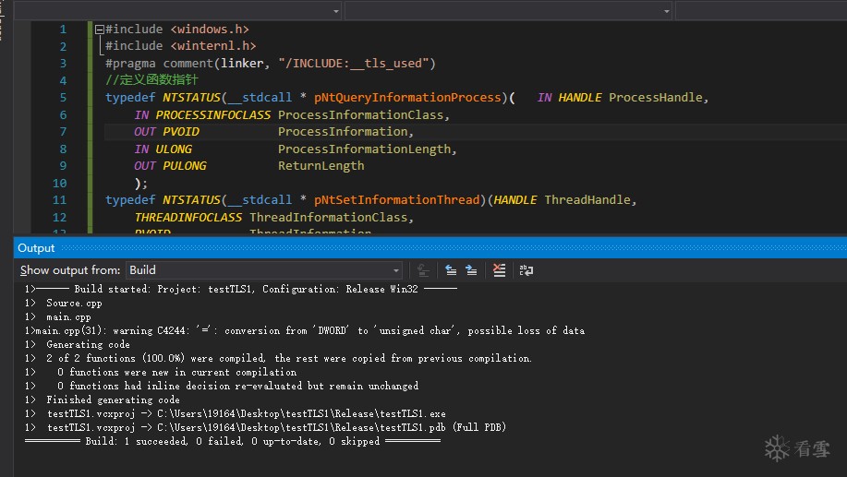Collapse the #include code block outline
847x477 pixels.
[x=100, y=30]
